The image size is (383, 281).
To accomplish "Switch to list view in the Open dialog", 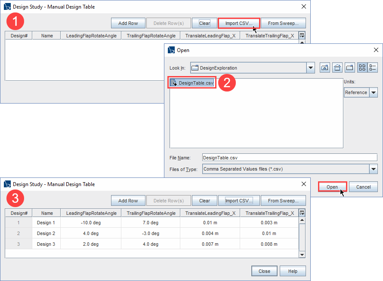I will click(362, 67).
